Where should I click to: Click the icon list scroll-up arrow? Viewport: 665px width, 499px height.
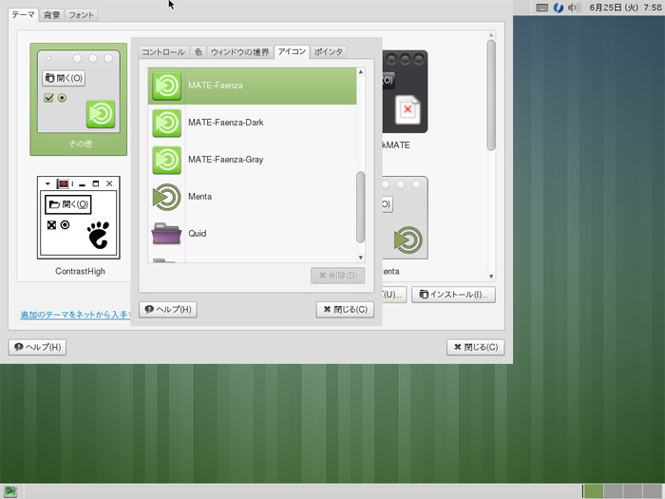point(360,72)
